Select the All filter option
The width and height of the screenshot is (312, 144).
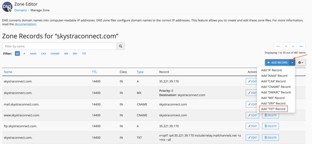point(17,53)
